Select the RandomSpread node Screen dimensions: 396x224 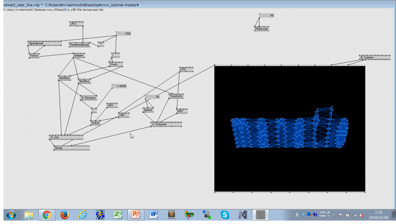(79, 45)
